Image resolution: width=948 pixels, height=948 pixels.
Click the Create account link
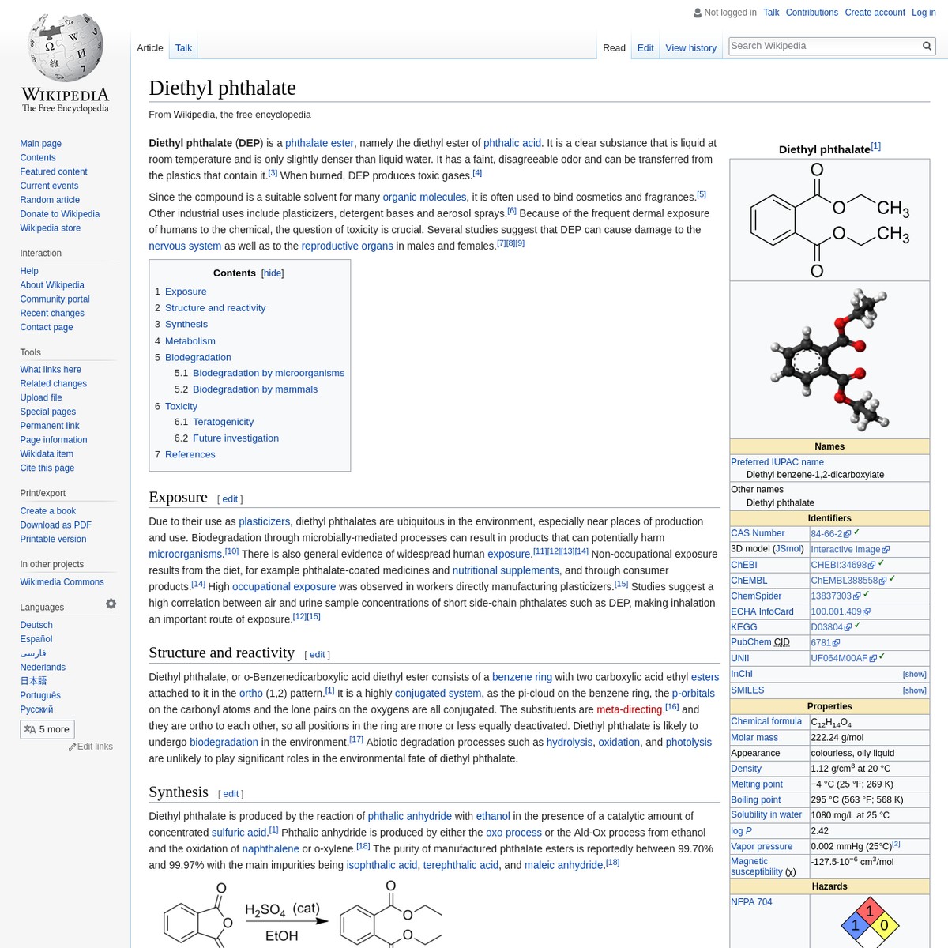[875, 13]
